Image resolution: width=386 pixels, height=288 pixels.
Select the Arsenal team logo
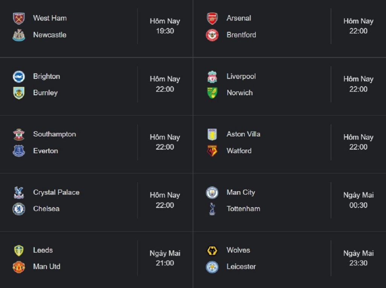point(212,18)
